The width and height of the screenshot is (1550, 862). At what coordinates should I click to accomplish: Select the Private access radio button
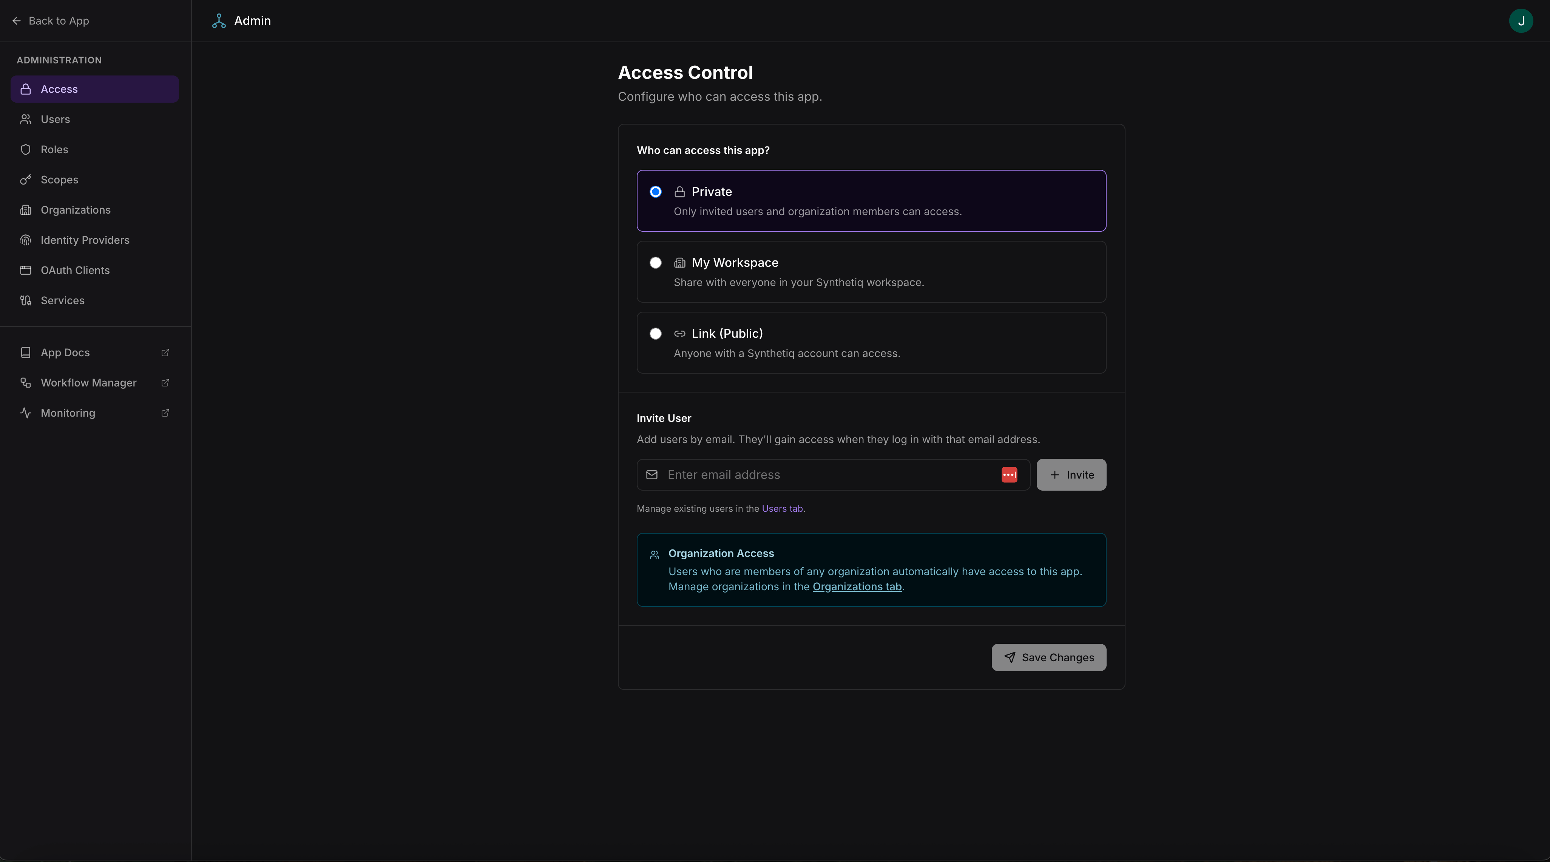(655, 192)
